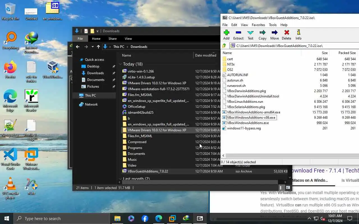Select the Everything desktop shortcut
This screenshot has width=359, height=224.
point(10,41)
